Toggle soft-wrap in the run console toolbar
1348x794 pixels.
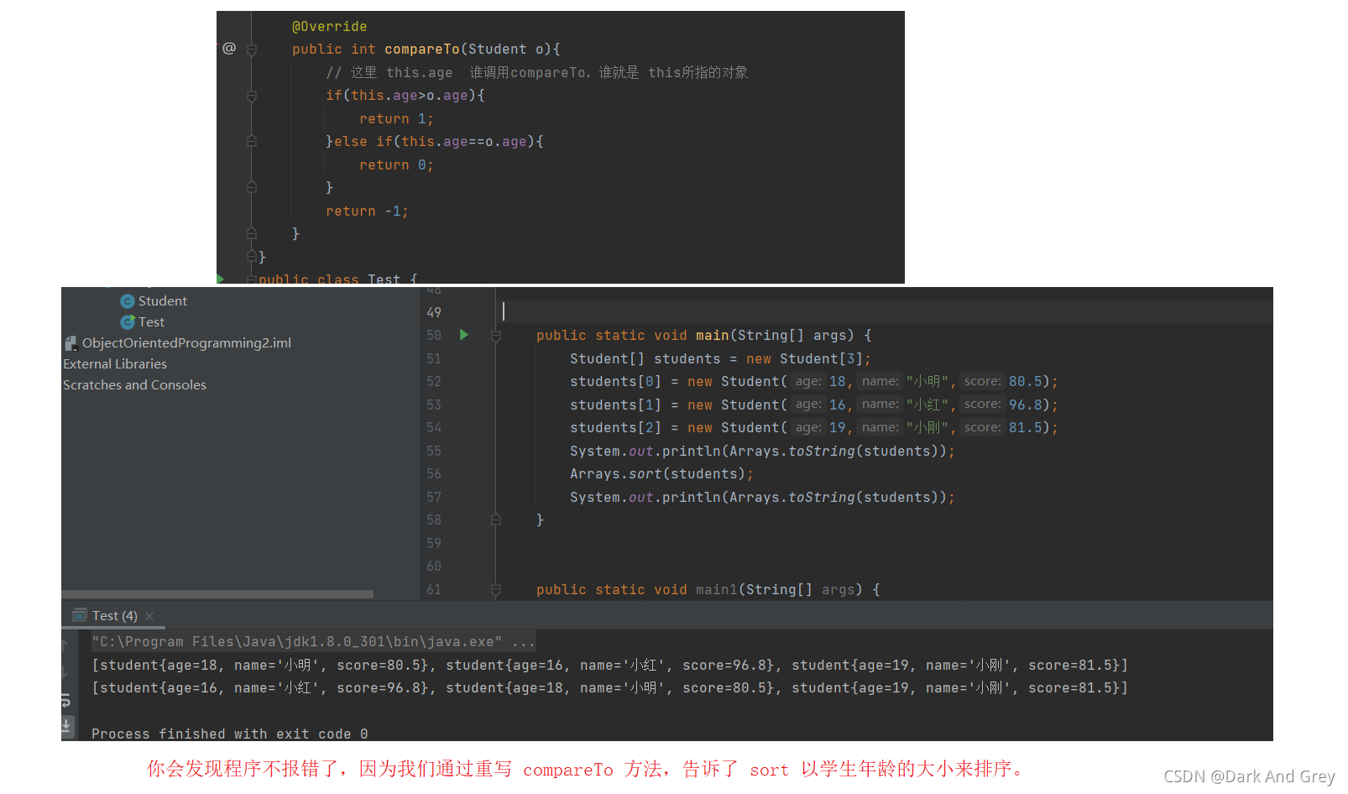pyautogui.click(x=66, y=700)
